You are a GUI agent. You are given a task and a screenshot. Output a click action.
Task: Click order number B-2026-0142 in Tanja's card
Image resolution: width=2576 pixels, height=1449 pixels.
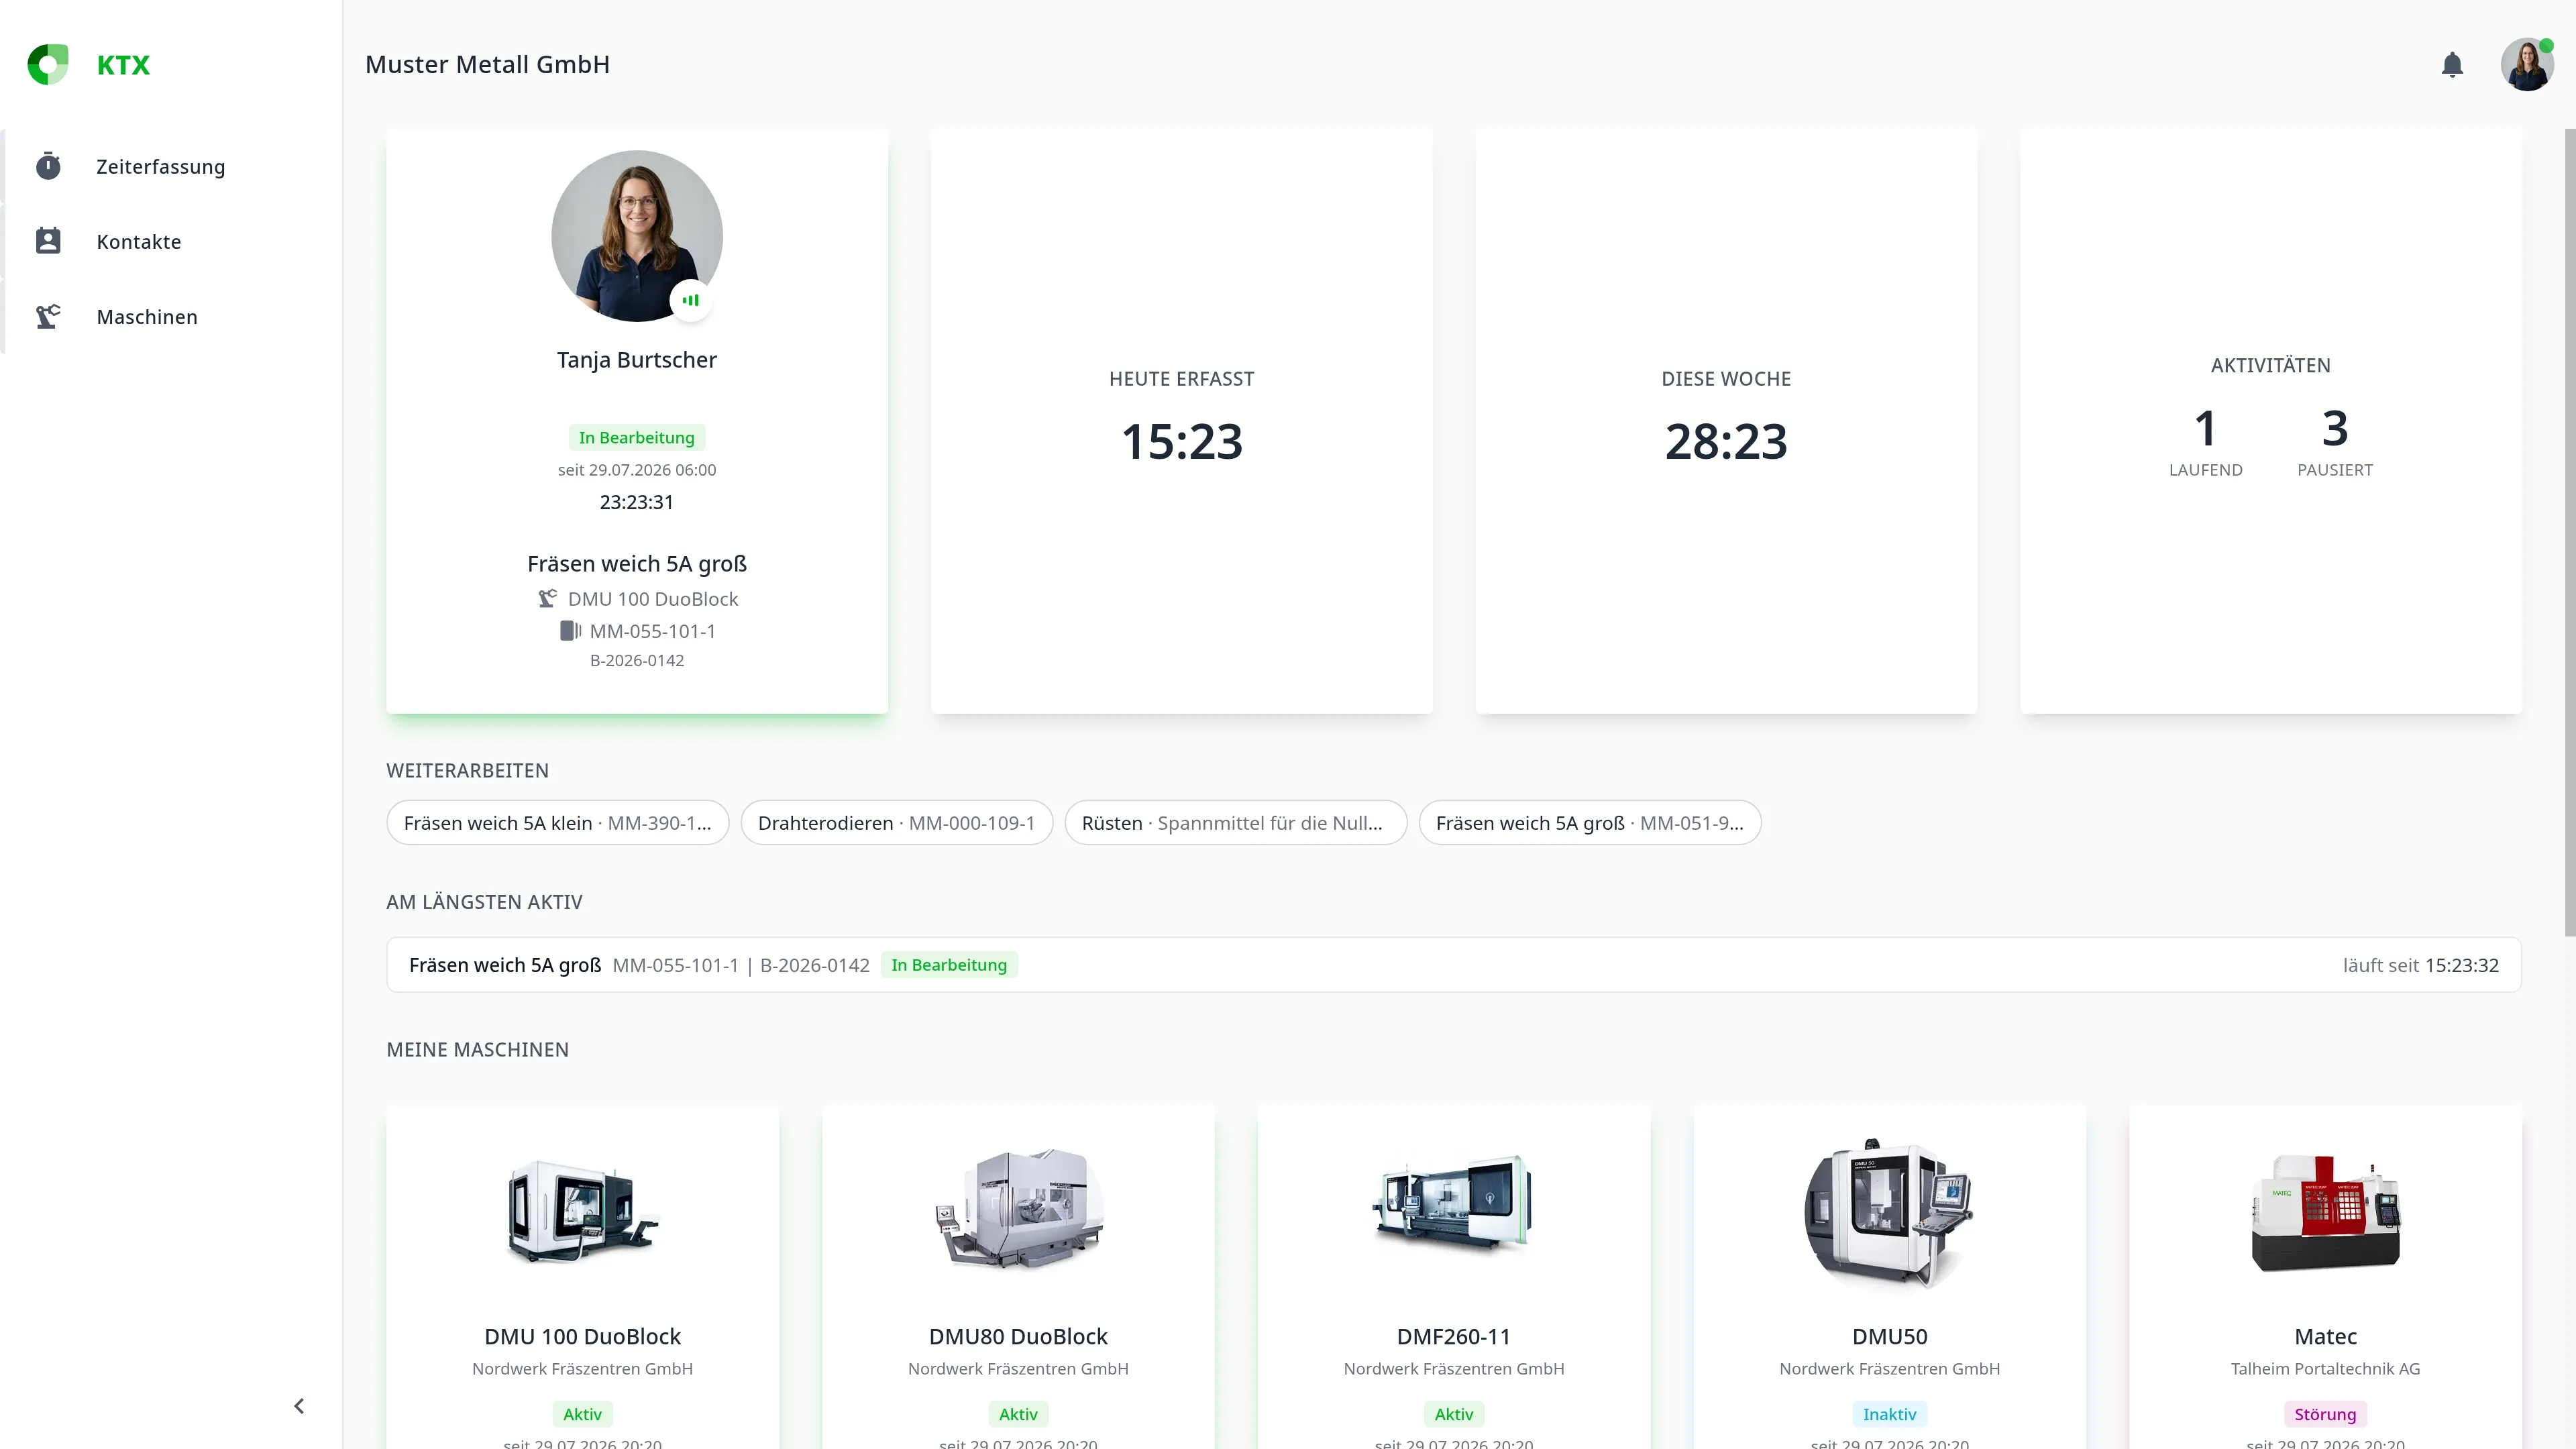click(637, 660)
